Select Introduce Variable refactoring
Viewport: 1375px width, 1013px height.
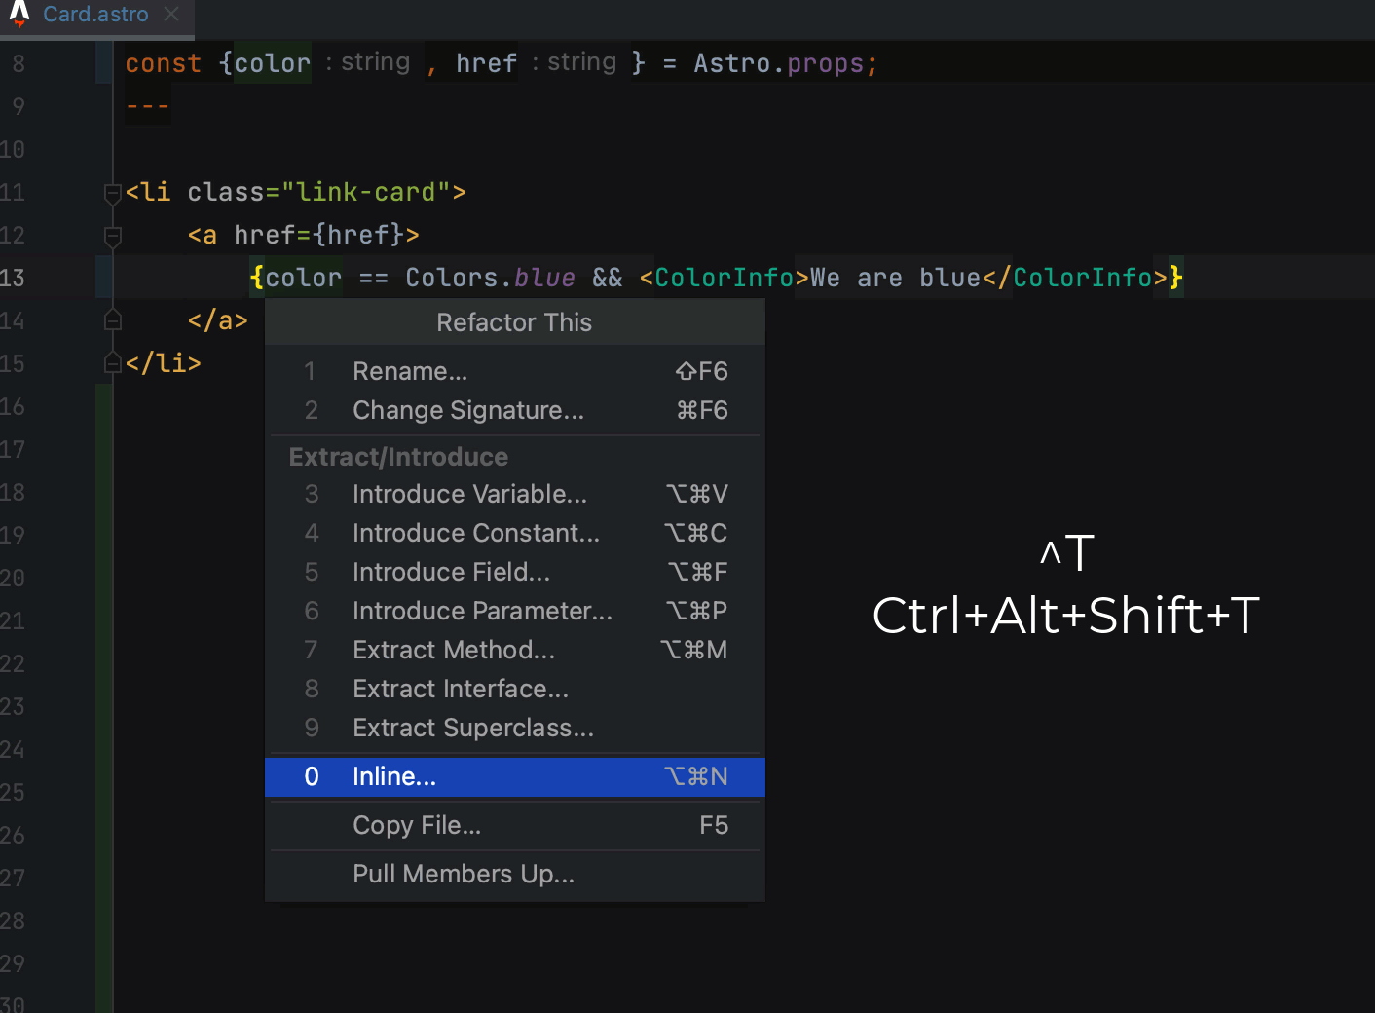(469, 494)
